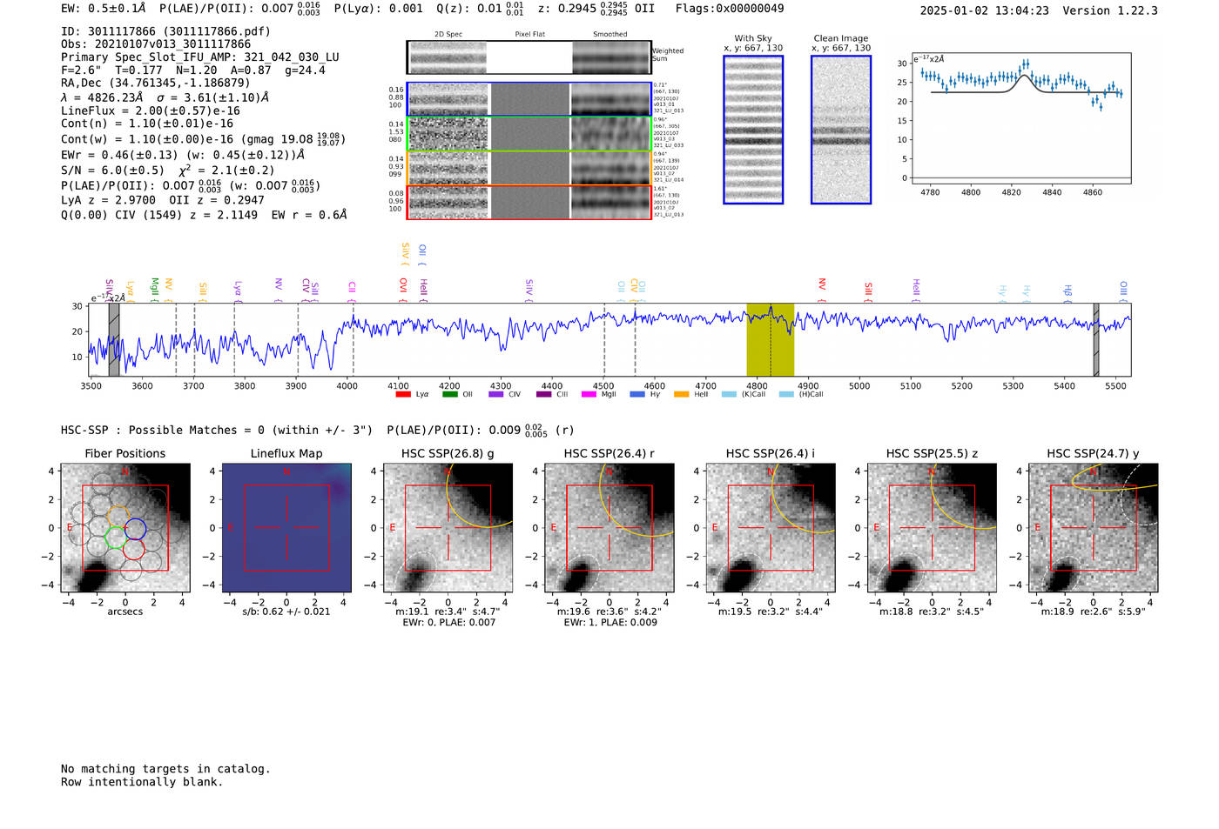The height and width of the screenshot is (829, 1219).
Task: Click the HSC-SSP : Possible Matches text
Action: pyautogui.click(x=217, y=431)
